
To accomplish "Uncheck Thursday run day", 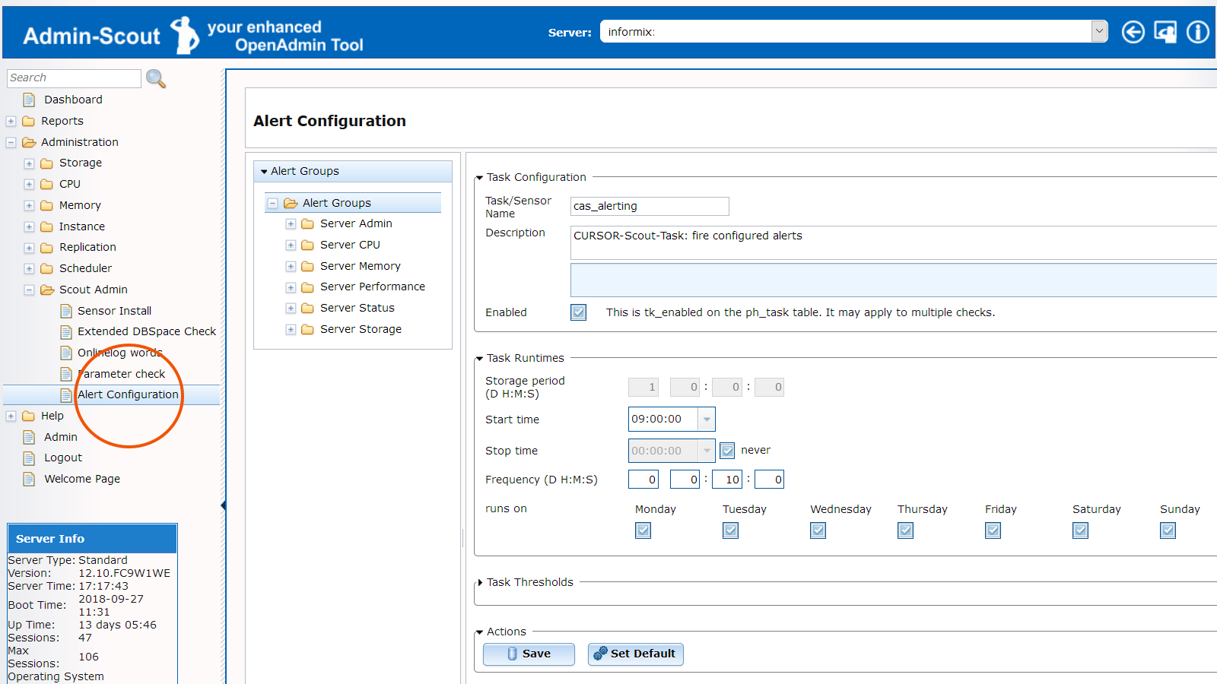I will pyautogui.click(x=905, y=530).
